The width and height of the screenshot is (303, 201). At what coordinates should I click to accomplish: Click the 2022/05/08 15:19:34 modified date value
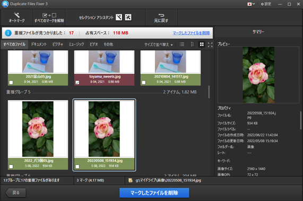[262, 141]
